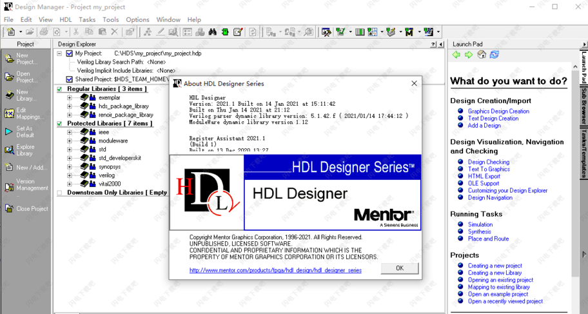Close the About HDL Designer Series dialog
588x314 pixels.
(x=414, y=84)
